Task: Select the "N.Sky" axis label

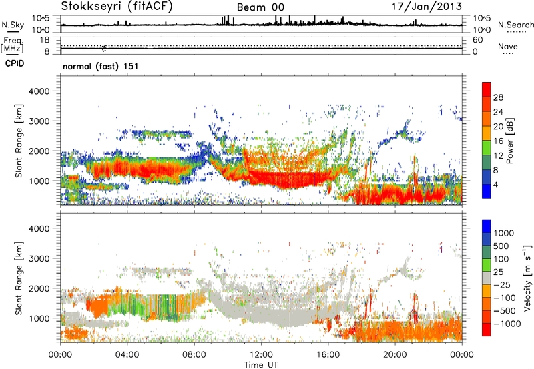Action: click(x=13, y=25)
